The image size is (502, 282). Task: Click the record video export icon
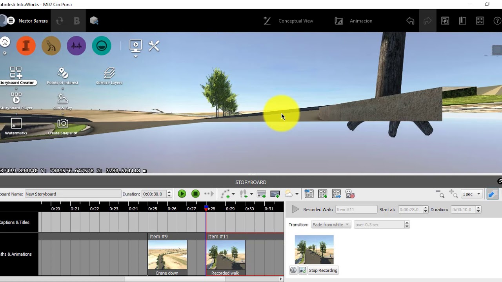(x=350, y=194)
